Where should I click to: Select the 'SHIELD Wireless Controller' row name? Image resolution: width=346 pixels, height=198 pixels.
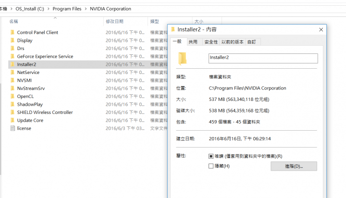45,112
